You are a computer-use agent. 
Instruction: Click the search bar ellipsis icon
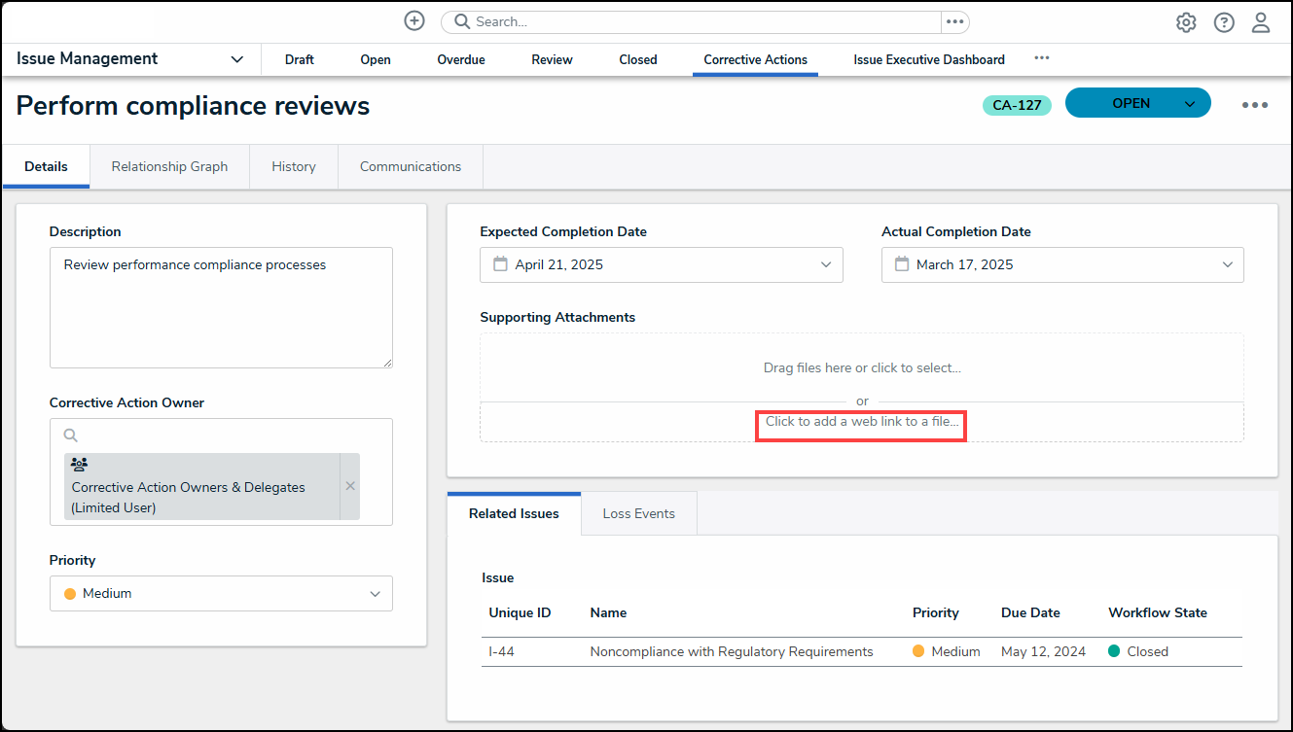954,21
